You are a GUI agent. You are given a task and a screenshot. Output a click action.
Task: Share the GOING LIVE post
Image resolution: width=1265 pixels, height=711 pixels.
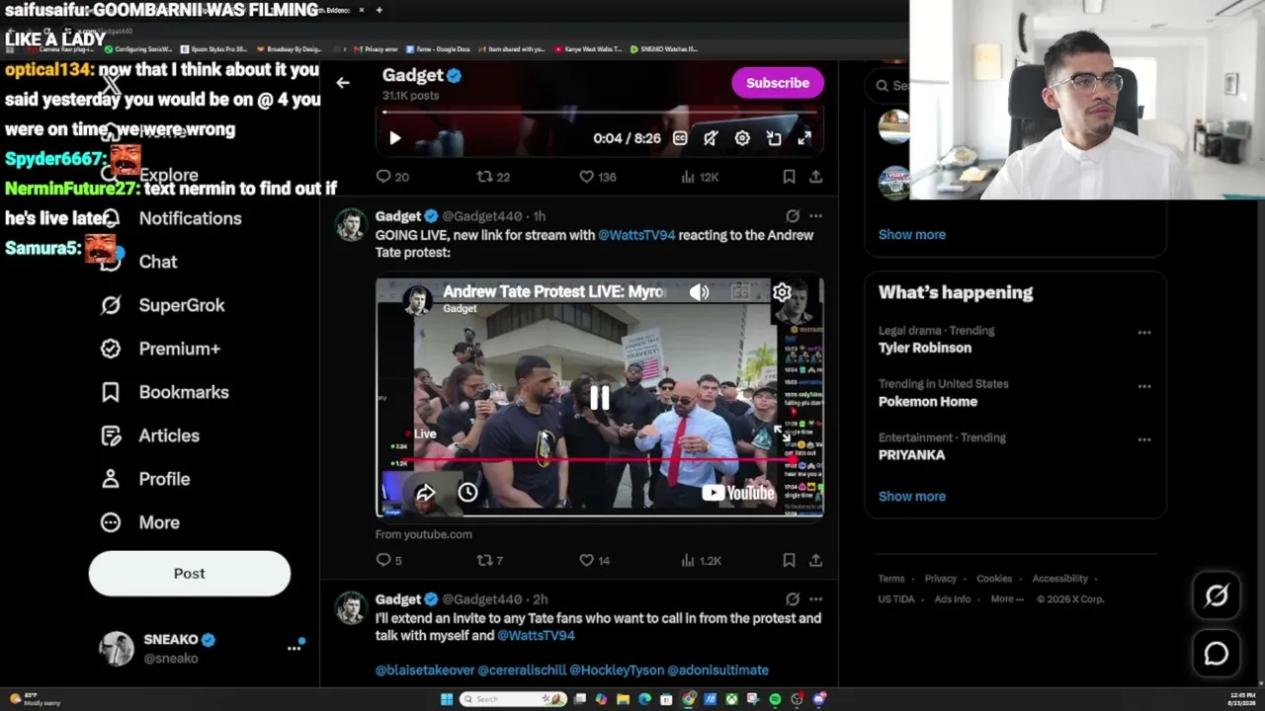pyautogui.click(x=815, y=560)
